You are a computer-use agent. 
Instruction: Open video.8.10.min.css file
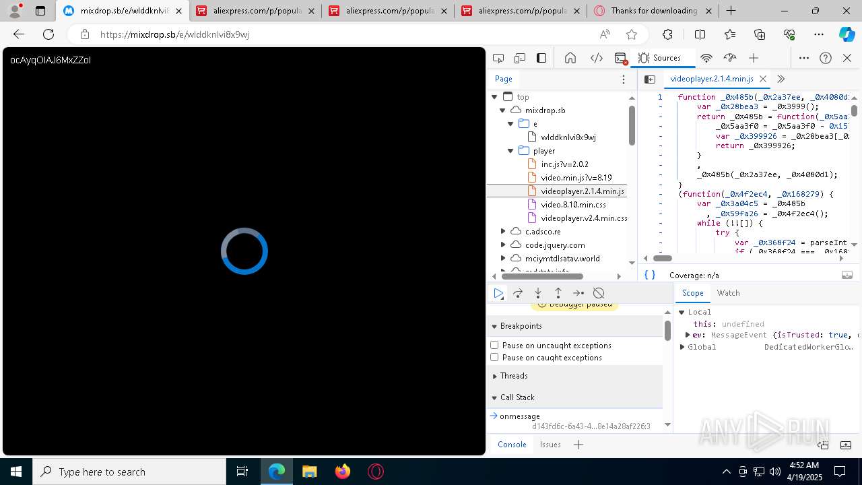point(573,205)
